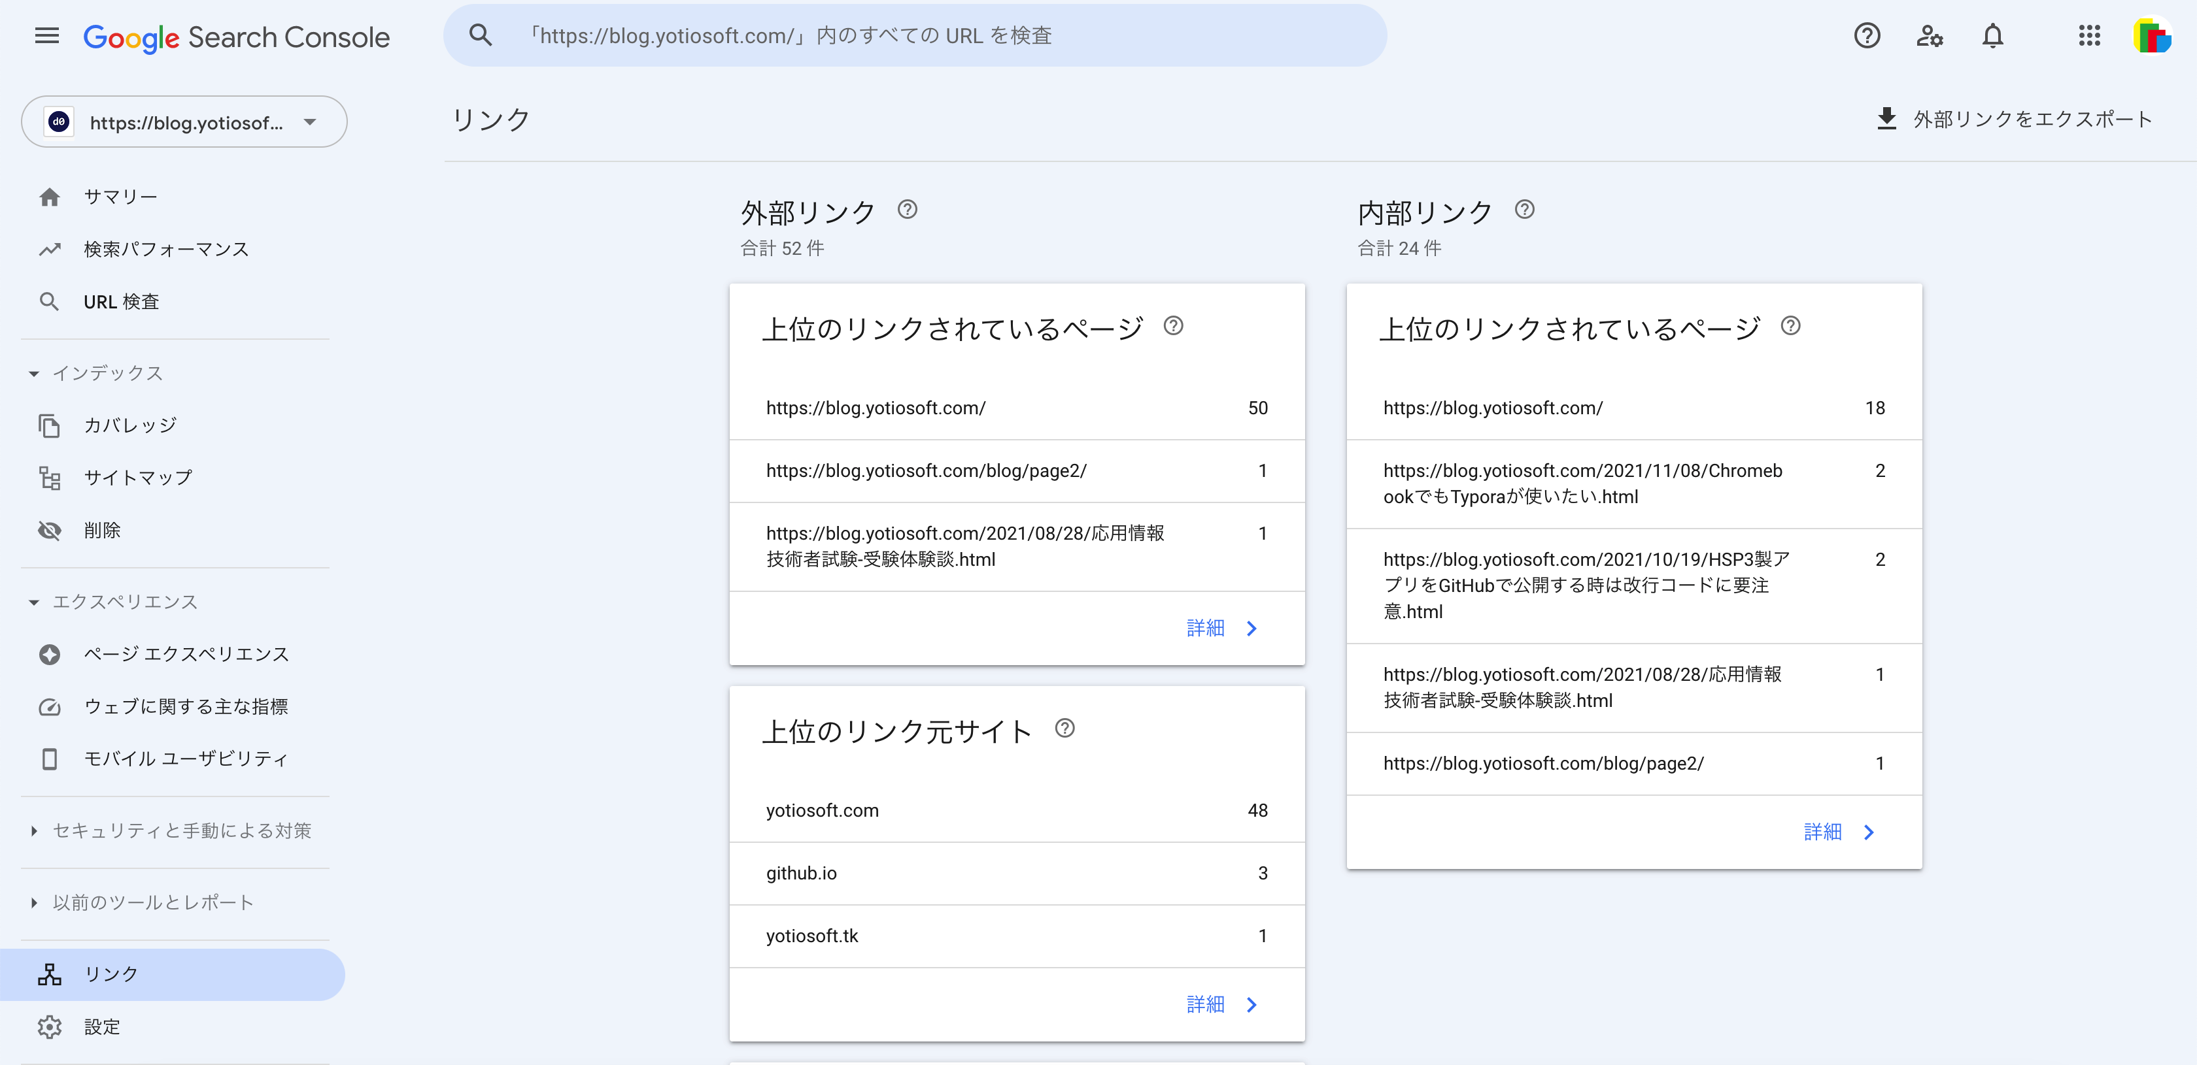Select github.io linking site row
The width and height of the screenshot is (2197, 1065).
click(x=1017, y=874)
